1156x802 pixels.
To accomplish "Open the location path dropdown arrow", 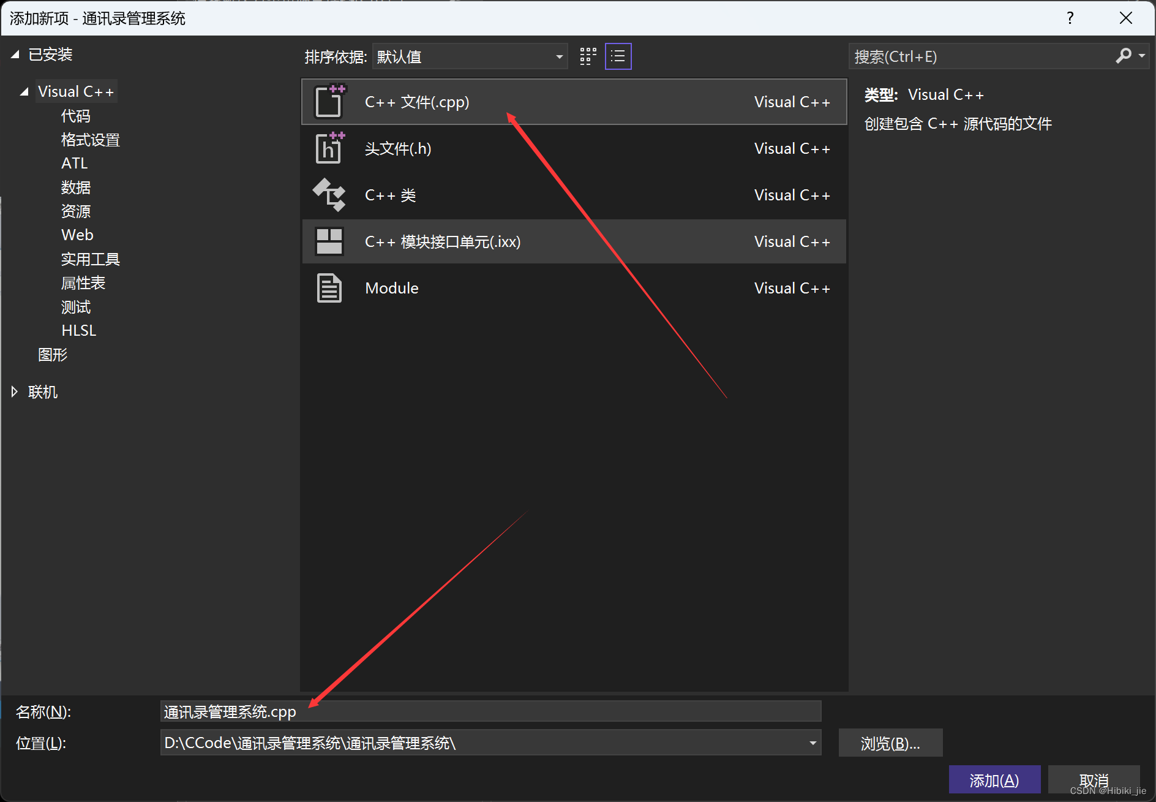I will (x=813, y=743).
